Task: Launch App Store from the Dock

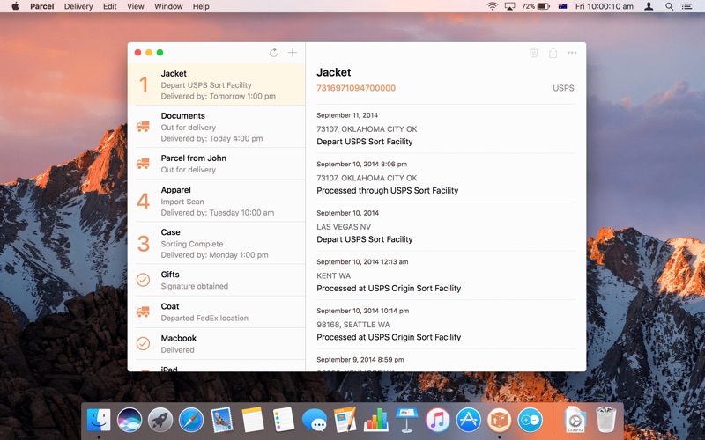Action: [x=468, y=420]
